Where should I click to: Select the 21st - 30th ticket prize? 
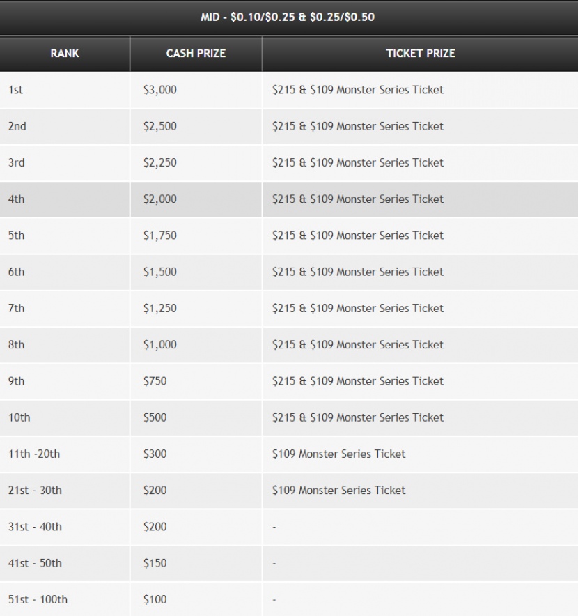(338, 491)
